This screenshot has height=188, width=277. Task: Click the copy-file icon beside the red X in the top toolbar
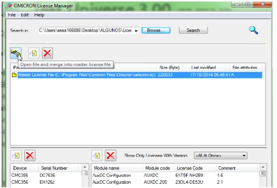pos(34,53)
